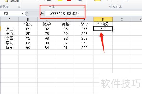Click 李四's 总分 value 282

pyautogui.click(x=84, y=38)
